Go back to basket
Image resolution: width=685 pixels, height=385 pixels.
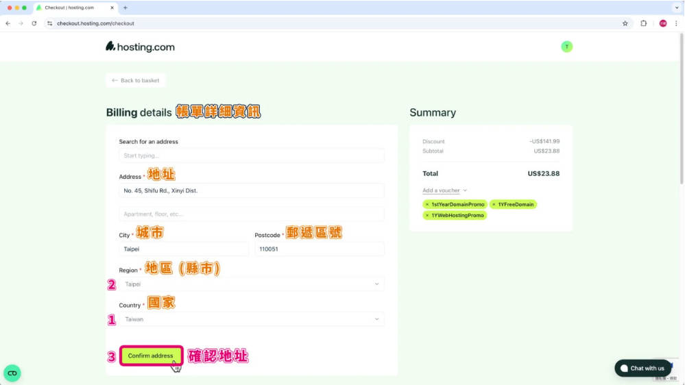click(136, 80)
